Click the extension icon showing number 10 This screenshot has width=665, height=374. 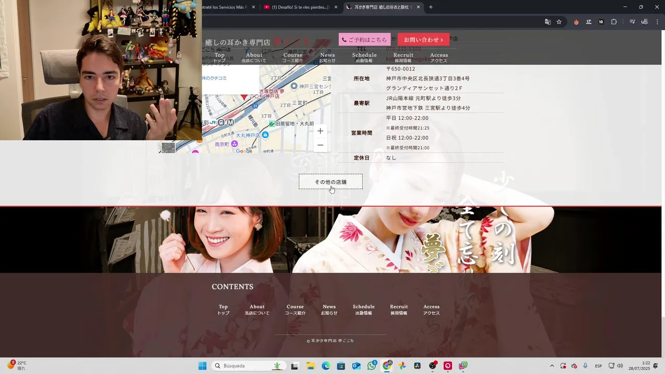click(601, 22)
